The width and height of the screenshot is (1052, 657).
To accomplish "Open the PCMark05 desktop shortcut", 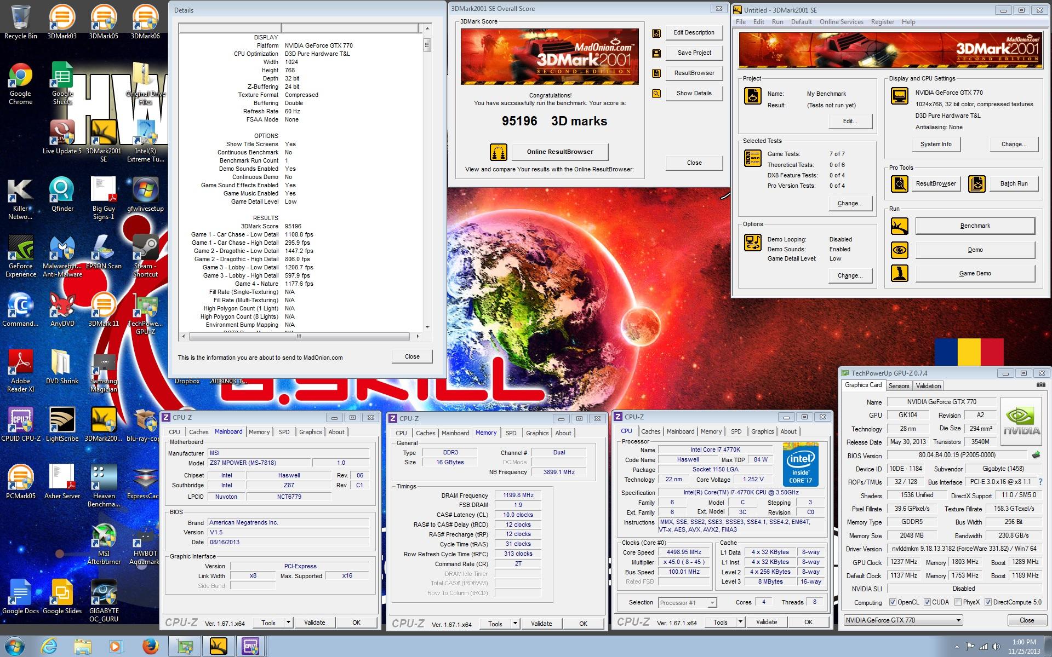I will pos(20,482).
